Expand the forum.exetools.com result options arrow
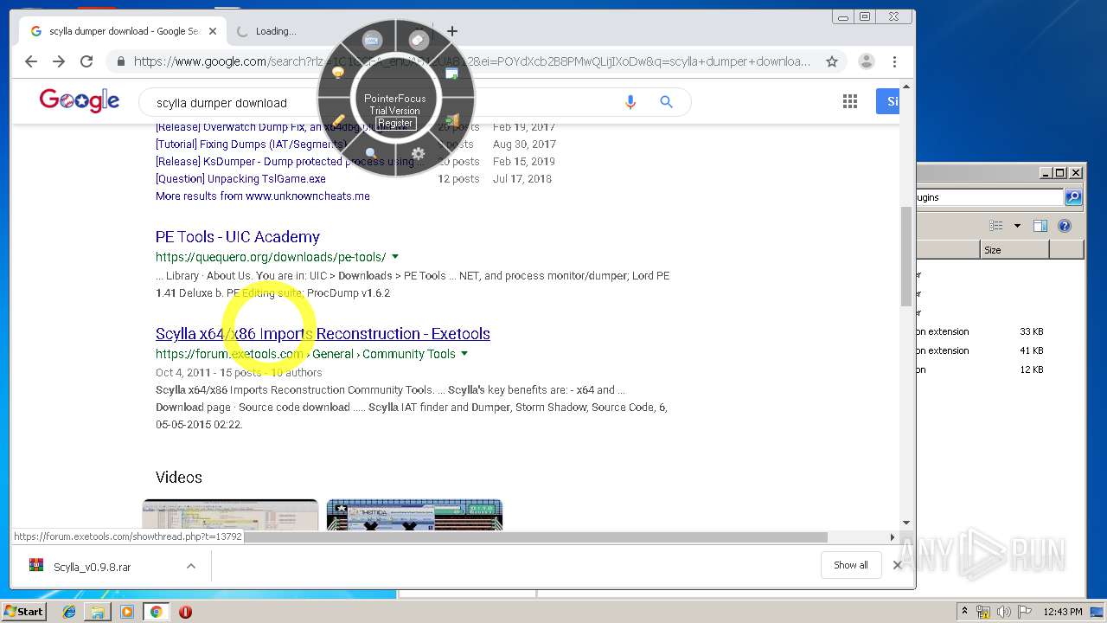 click(x=464, y=354)
